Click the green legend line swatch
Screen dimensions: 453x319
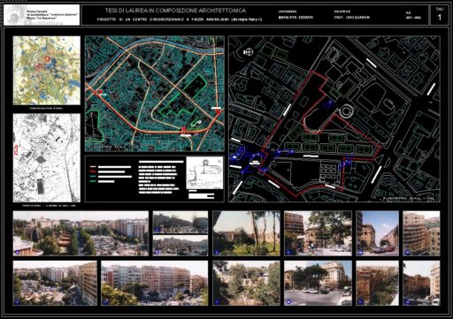[93, 181]
